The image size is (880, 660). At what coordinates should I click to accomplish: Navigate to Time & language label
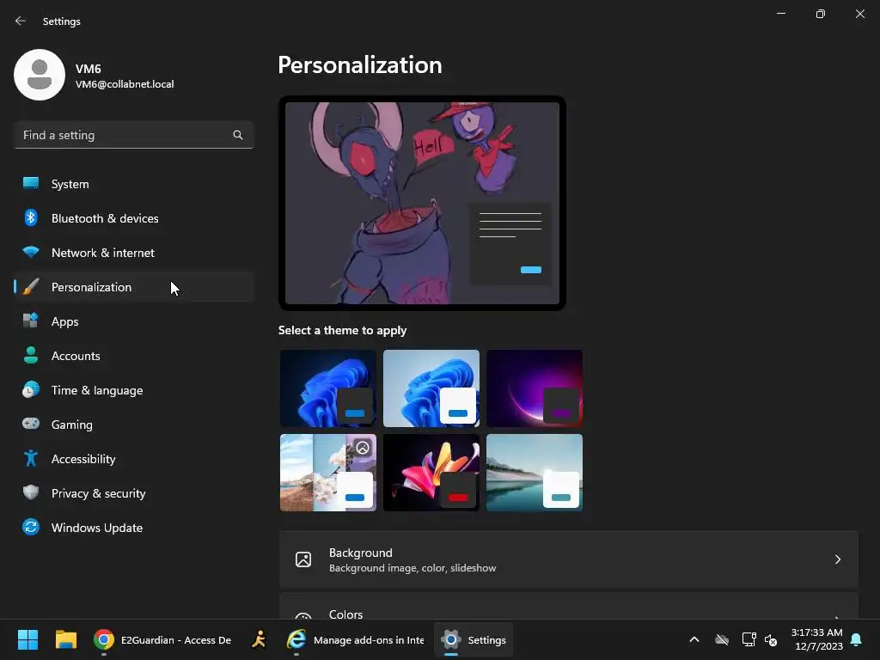(x=97, y=390)
